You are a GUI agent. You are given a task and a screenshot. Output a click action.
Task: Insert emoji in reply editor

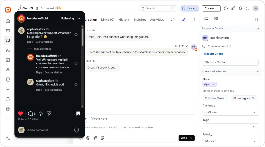88,138
